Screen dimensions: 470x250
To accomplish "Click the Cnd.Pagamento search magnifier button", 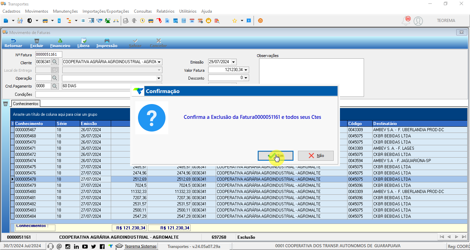I will [55, 86].
